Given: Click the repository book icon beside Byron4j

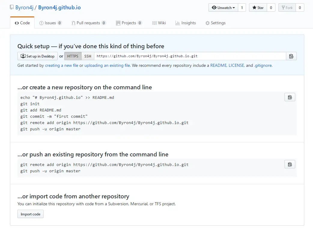Looking at the screenshot, I should (x=12, y=7).
